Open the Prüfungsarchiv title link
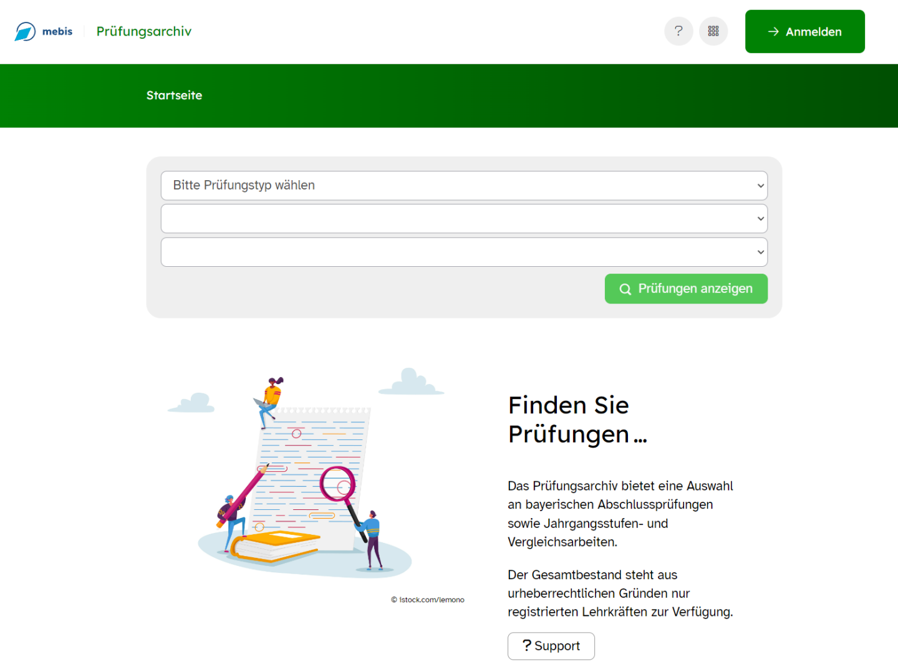This screenshot has width=898, height=667. point(144,31)
